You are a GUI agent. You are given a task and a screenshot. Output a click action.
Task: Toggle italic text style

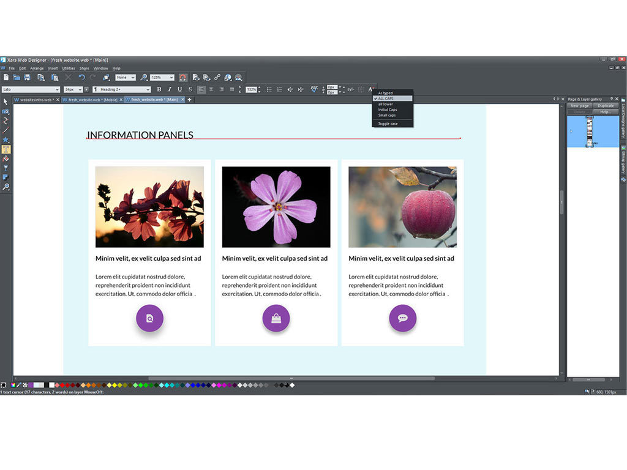click(x=169, y=89)
